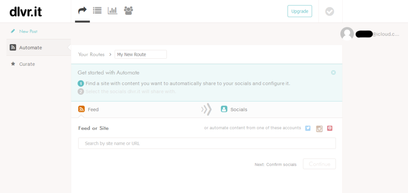Focus the site name or URL search box

[207, 143]
